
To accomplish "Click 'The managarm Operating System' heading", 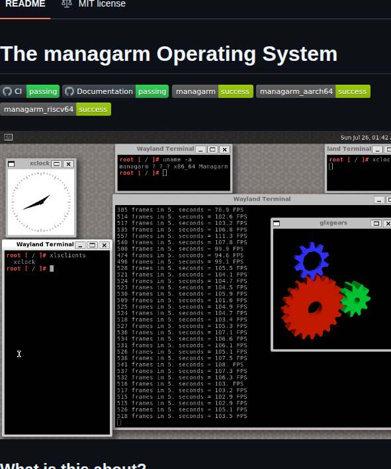I will pos(169,54).
